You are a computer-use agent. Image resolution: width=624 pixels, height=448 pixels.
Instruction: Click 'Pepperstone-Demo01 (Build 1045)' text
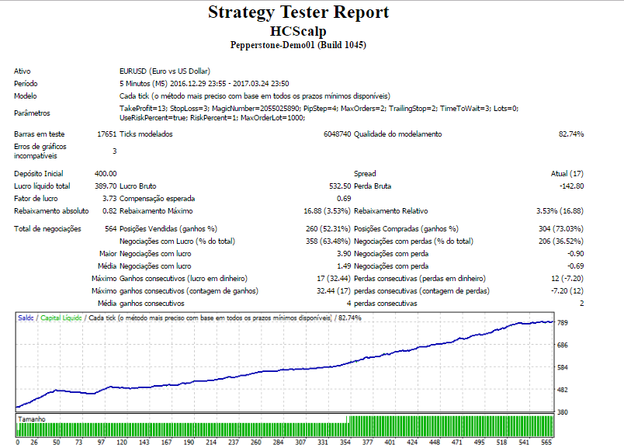pyautogui.click(x=298, y=44)
